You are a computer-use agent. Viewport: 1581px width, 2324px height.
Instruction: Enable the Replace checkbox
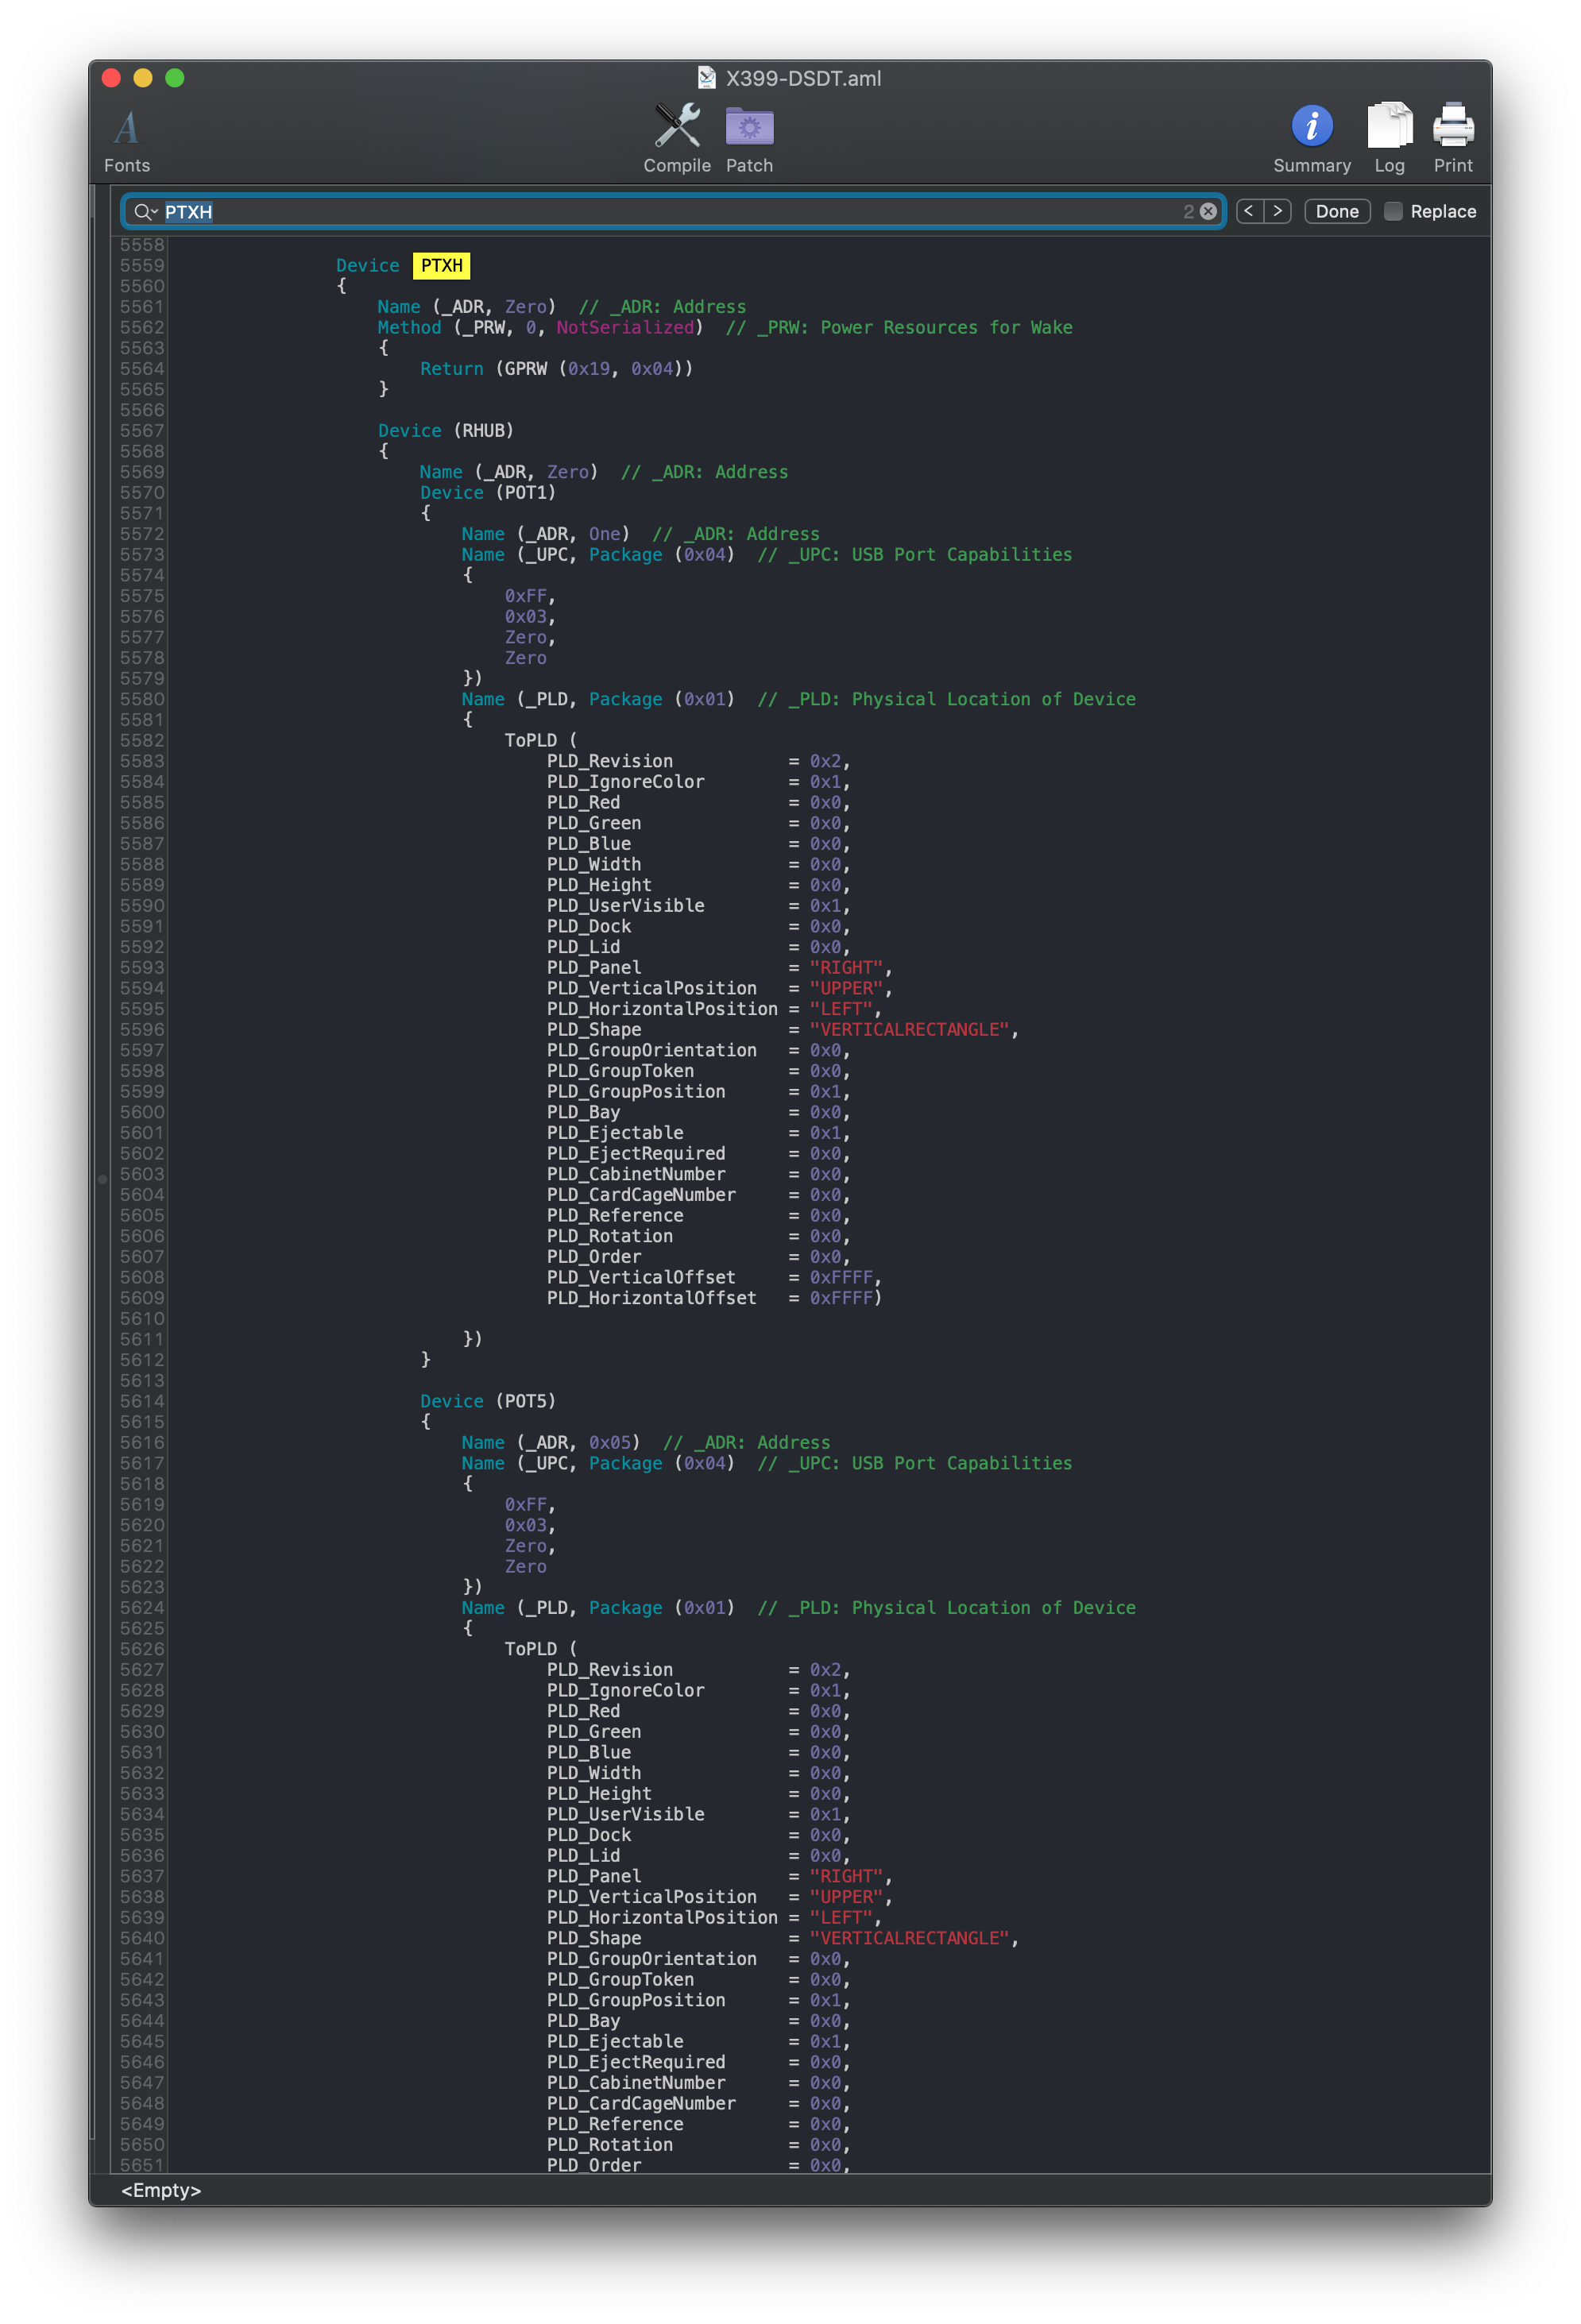pyautogui.click(x=1393, y=211)
